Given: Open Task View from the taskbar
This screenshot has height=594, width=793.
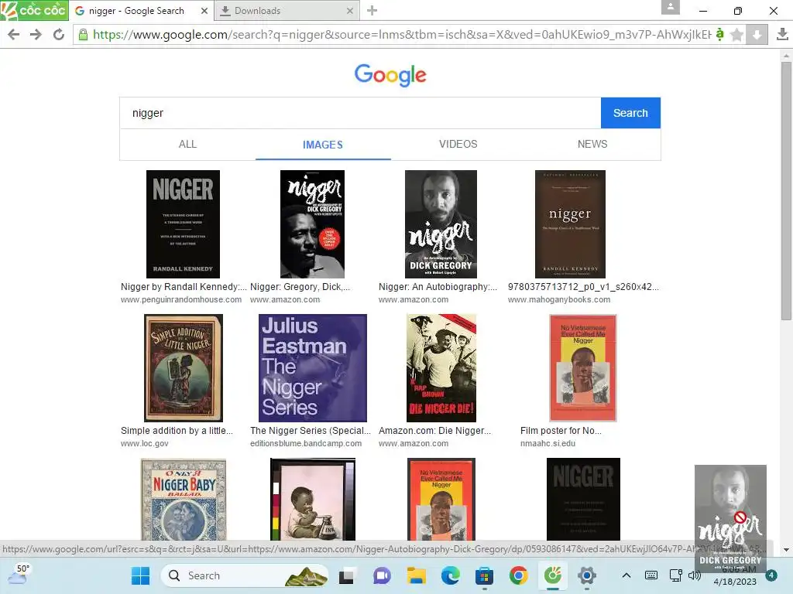Looking at the screenshot, I should [x=346, y=575].
